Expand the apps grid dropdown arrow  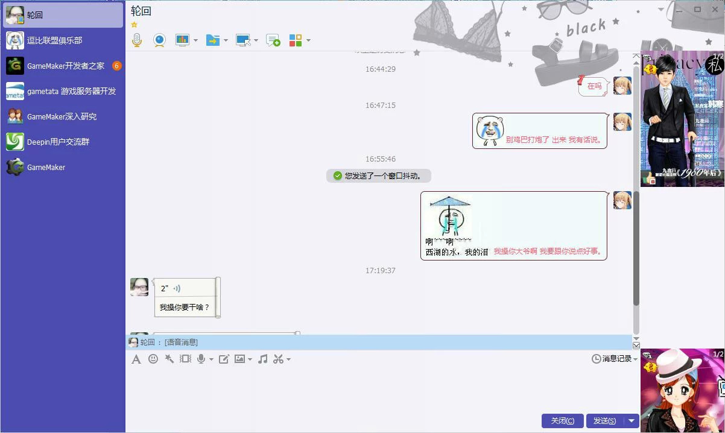308,40
